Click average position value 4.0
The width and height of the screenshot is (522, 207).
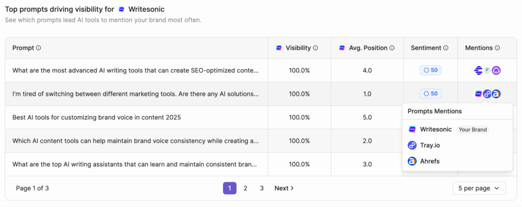point(367,71)
